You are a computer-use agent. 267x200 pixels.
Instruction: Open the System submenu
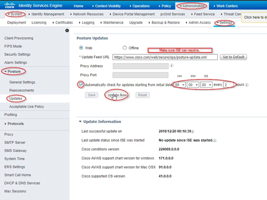pyautogui.click(x=15, y=14)
